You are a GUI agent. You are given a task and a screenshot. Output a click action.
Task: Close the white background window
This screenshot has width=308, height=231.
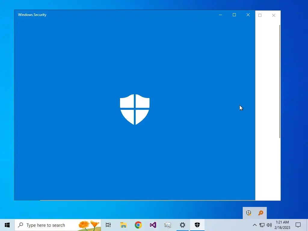(274, 15)
